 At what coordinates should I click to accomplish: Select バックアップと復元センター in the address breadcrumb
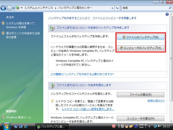coord(75,8)
